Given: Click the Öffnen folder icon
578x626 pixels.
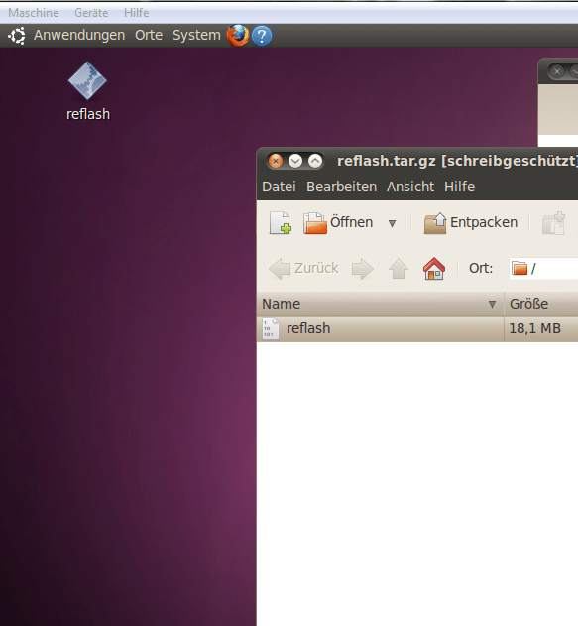Looking at the screenshot, I should coord(314,223).
